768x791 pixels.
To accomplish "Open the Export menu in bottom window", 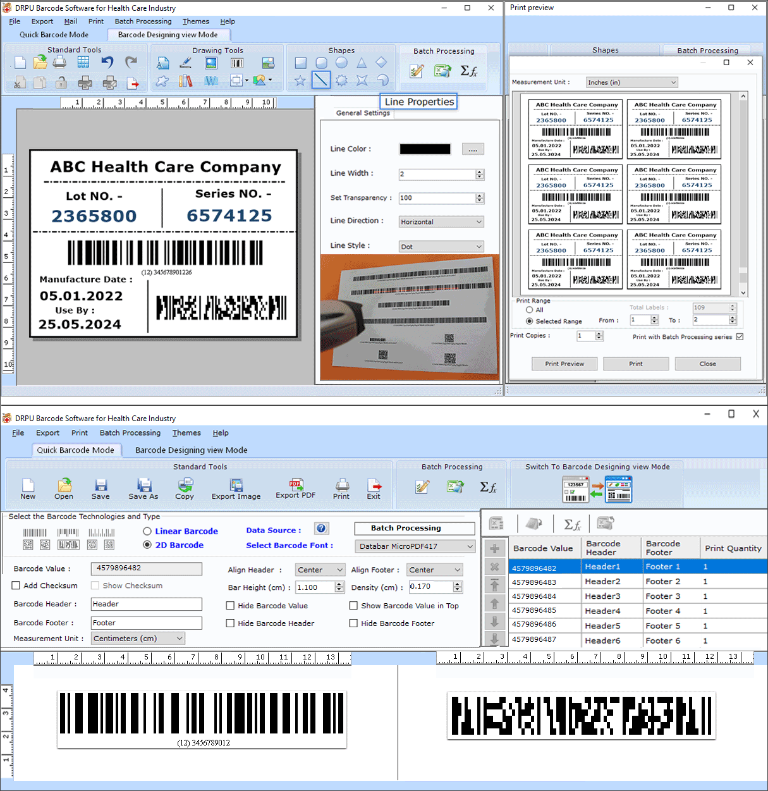I will coord(47,433).
